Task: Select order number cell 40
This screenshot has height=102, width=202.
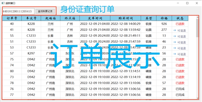Action: pyautogui.click(x=12, y=24)
